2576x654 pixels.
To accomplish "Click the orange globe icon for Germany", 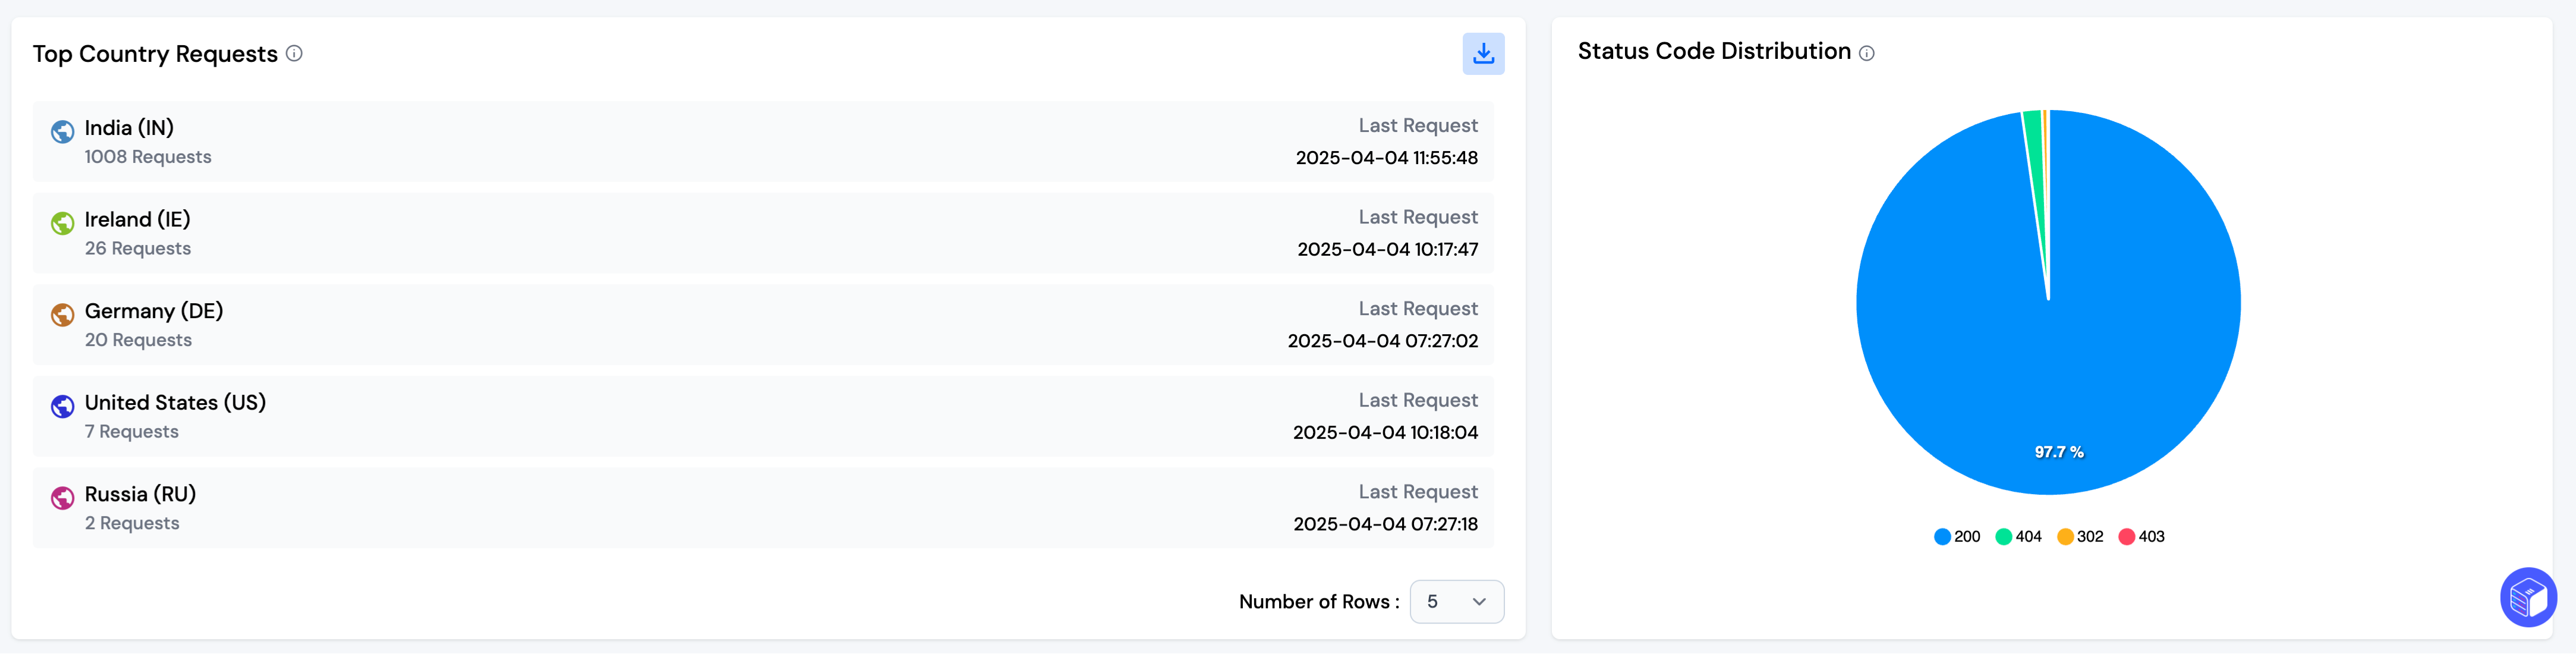I will click(63, 315).
